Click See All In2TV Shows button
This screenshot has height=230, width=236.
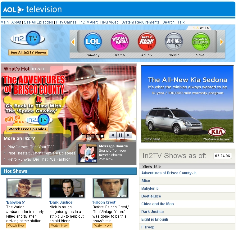(28, 52)
